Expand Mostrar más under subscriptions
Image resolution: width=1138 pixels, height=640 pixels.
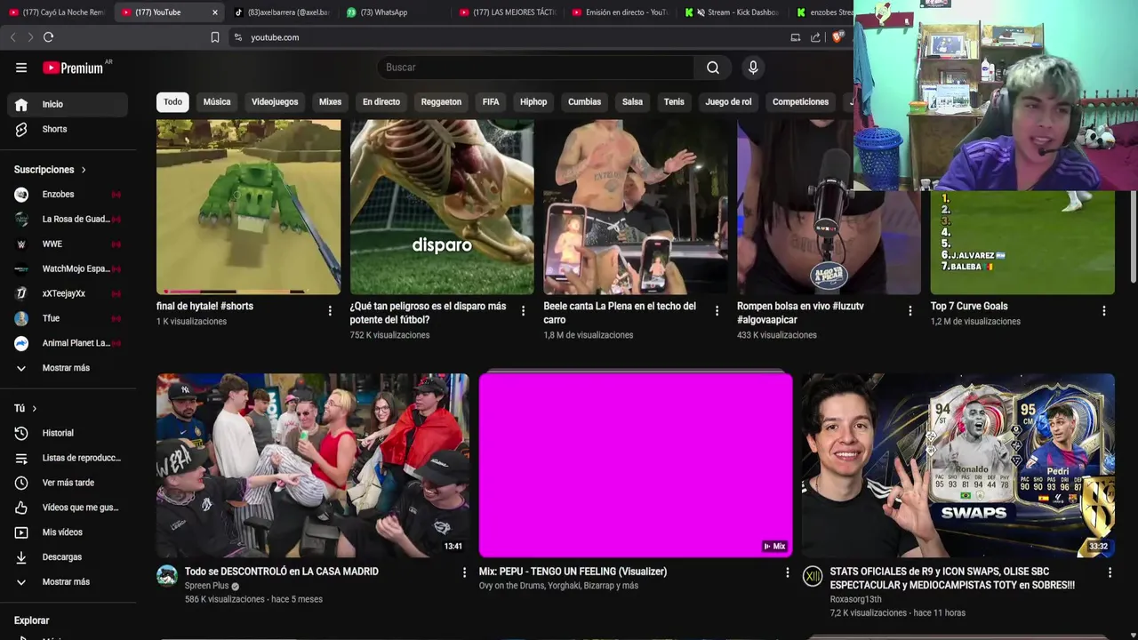(68, 368)
